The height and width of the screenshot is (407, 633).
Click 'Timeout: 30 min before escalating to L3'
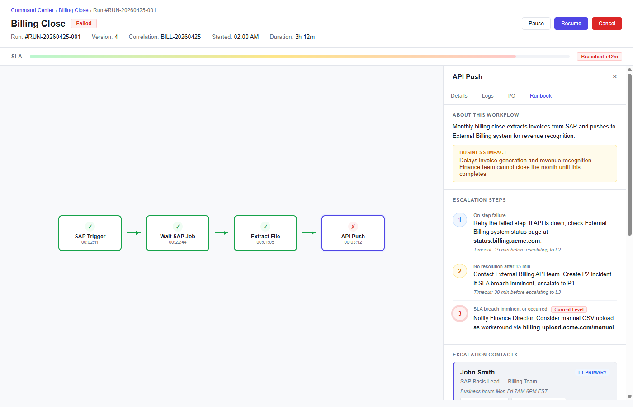517,292
